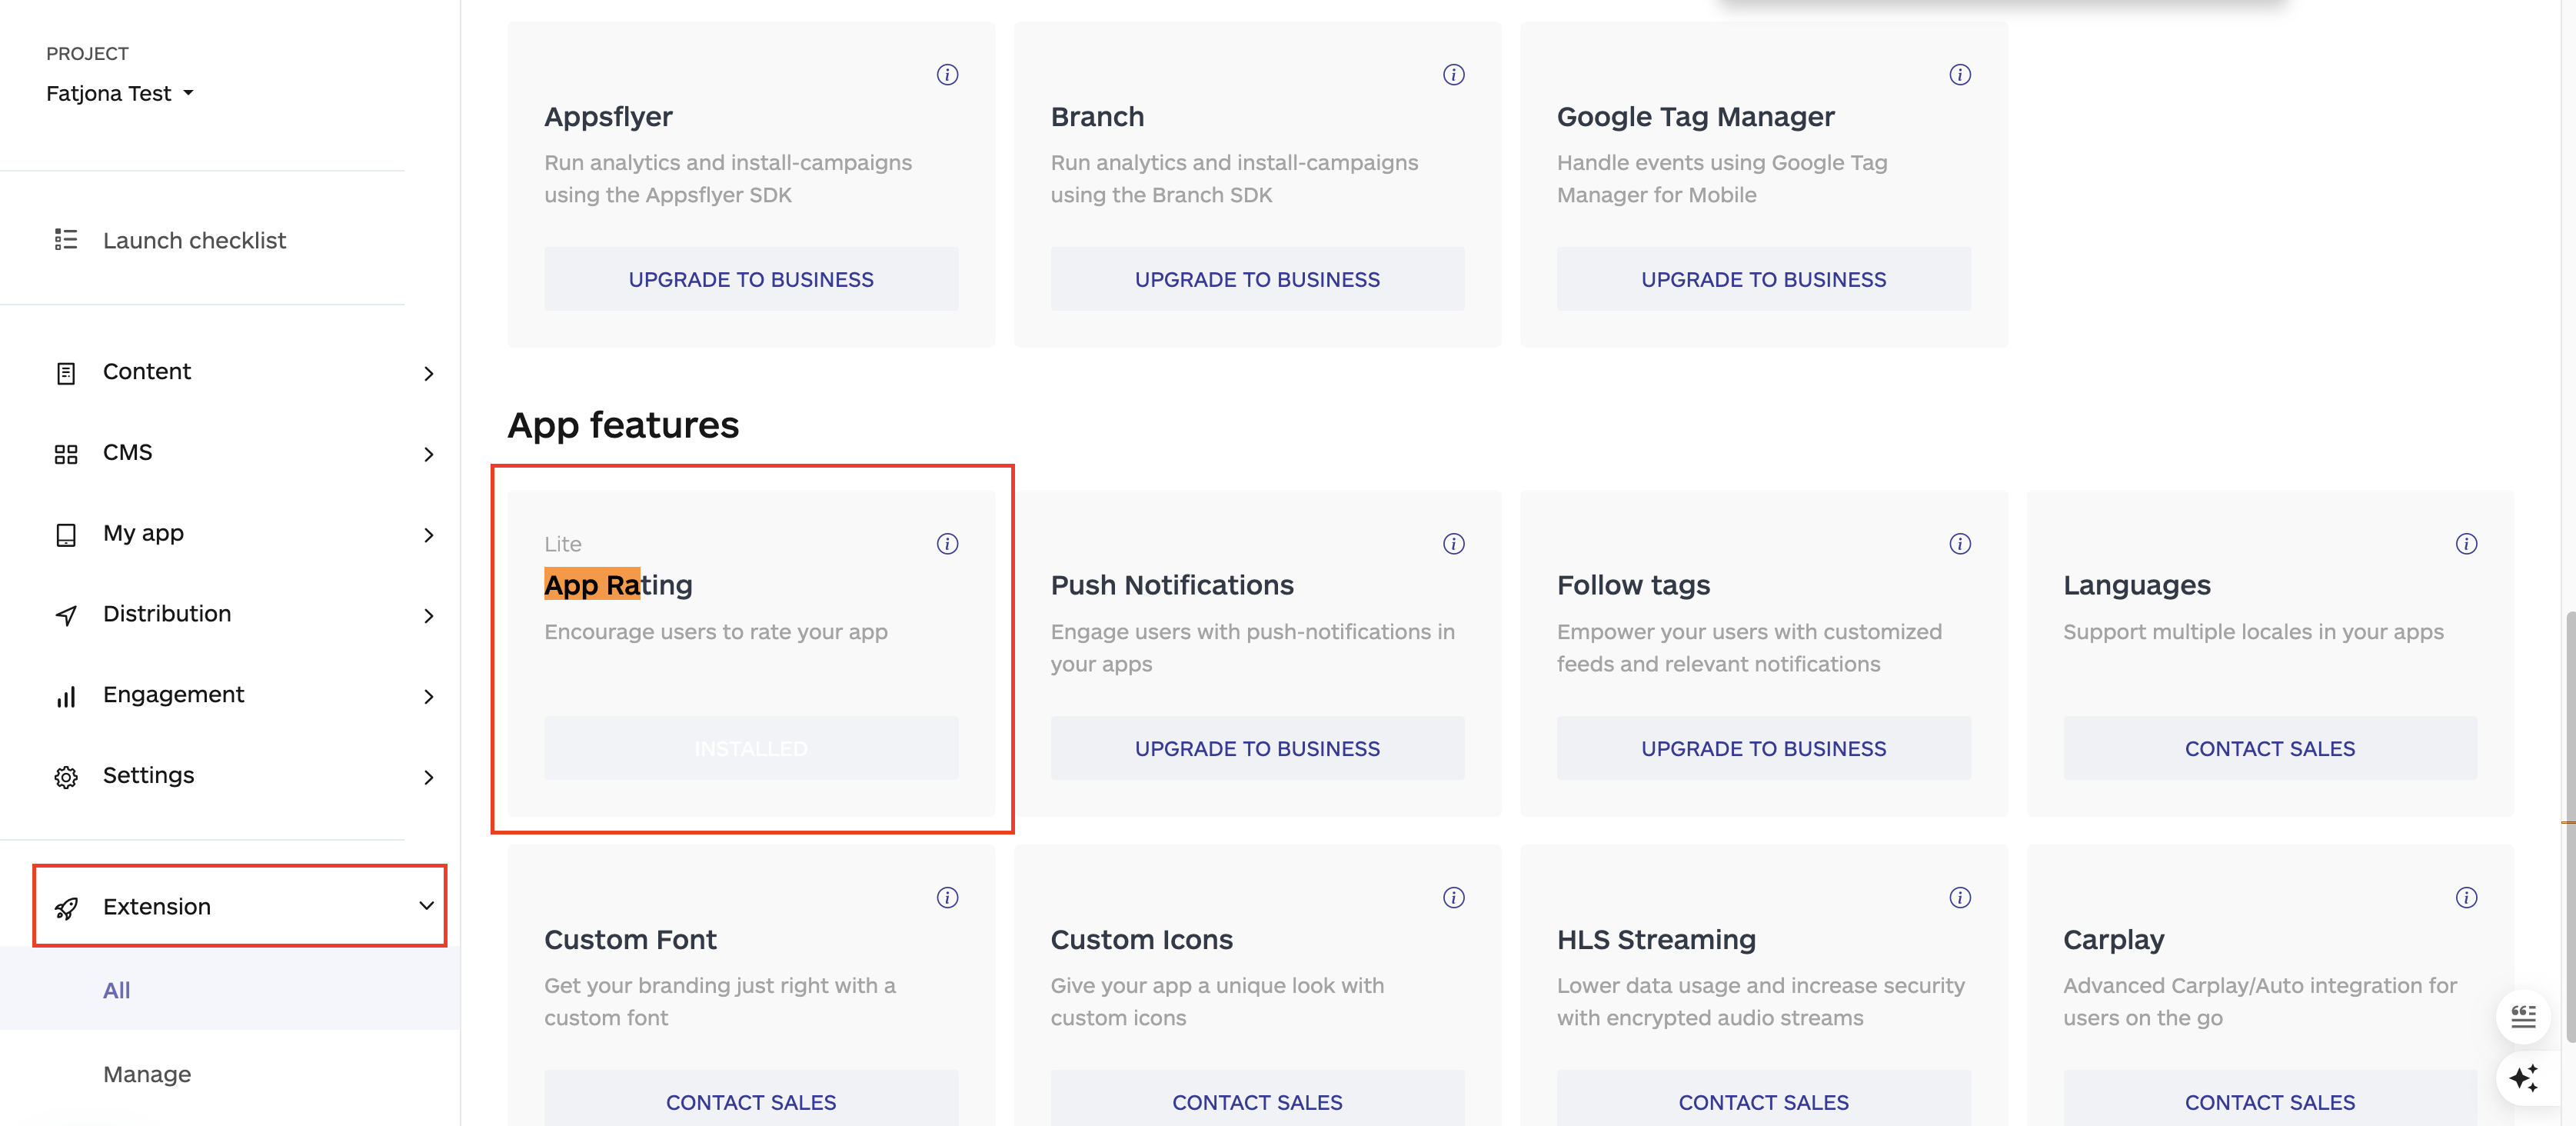Select the Launch checklist icon in sidebar
The height and width of the screenshot is (1126, 2576).
[x=66, y=240]
